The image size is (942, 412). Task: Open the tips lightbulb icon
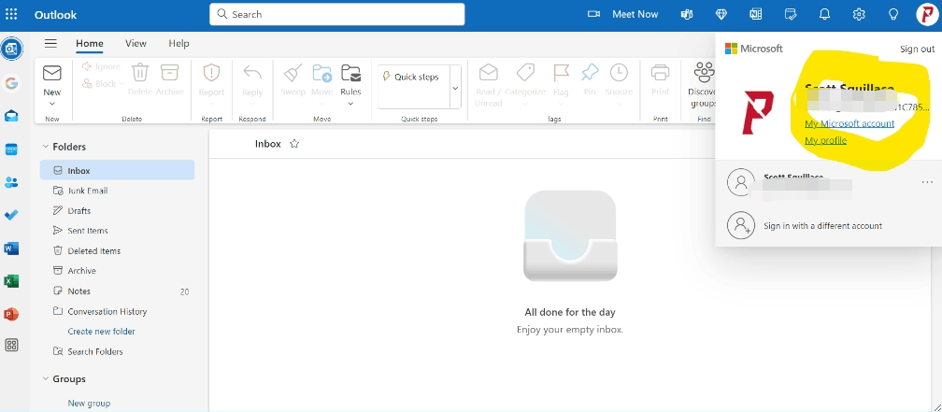coord(893,14)
